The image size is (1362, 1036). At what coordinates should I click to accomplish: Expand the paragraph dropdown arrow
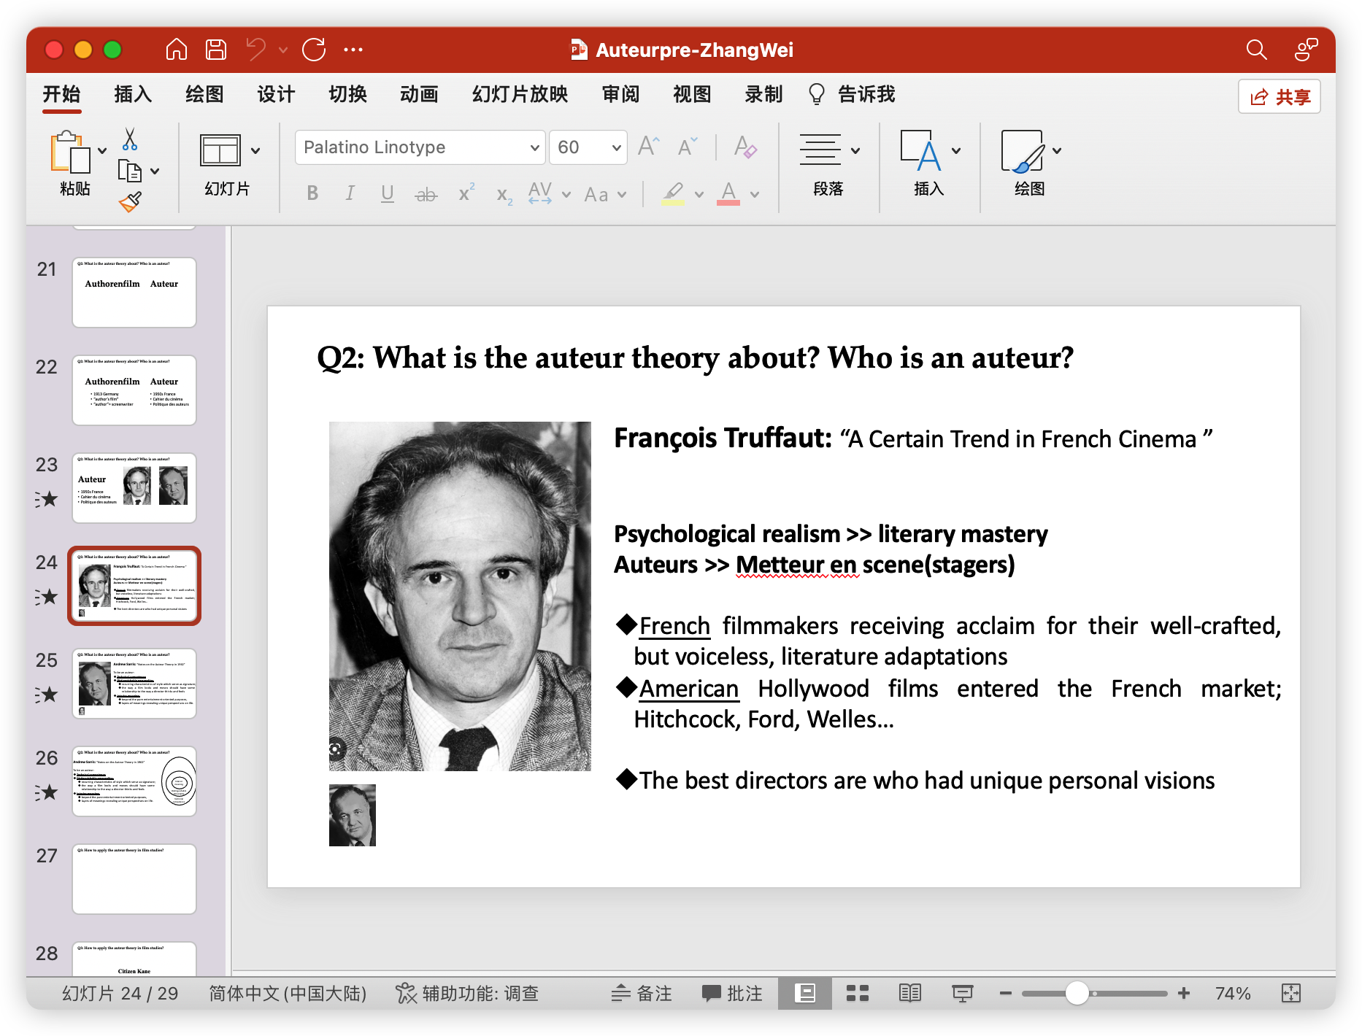point(855,151)
